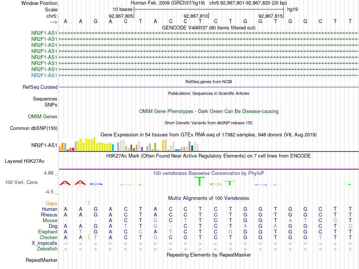
Task: Open 'Publications: Sequences in Scientific Articles' title
Action: click(209, 93)
